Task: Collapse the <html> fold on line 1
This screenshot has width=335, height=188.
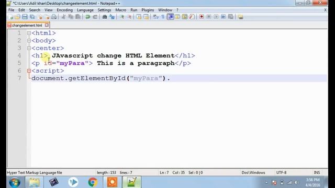Action: pos(29,33)
